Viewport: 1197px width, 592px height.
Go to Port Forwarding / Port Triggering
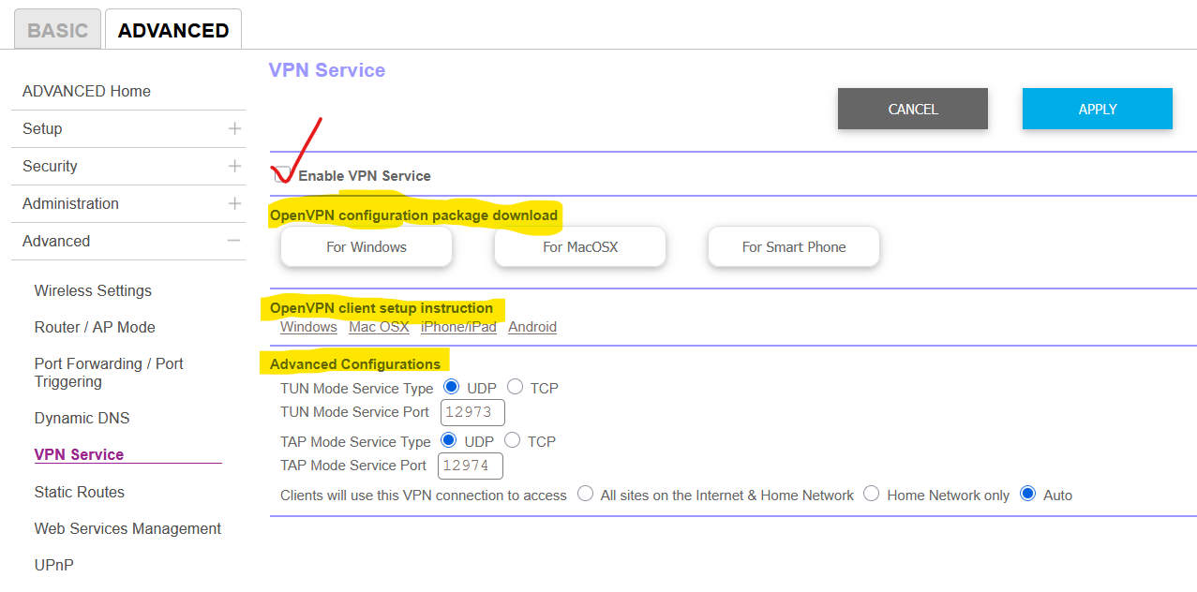[109, 372]
